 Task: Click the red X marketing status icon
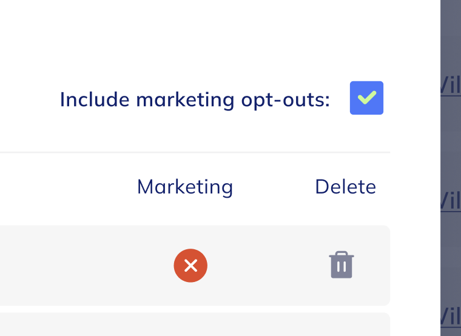190,266
